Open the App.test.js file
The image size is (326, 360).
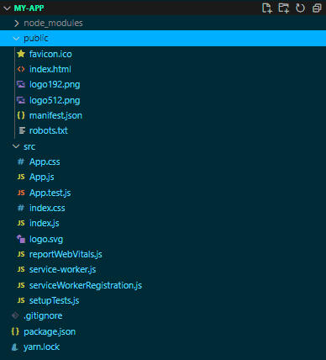pos(50,193)
